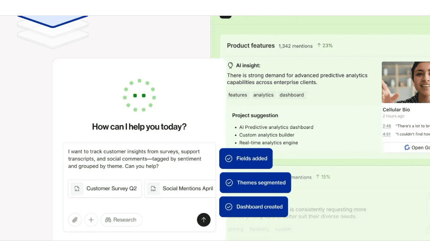The width and height of the screenshot is (430, 241).
Task: Click the Fields added checkmark
Action: click(229, 158)
